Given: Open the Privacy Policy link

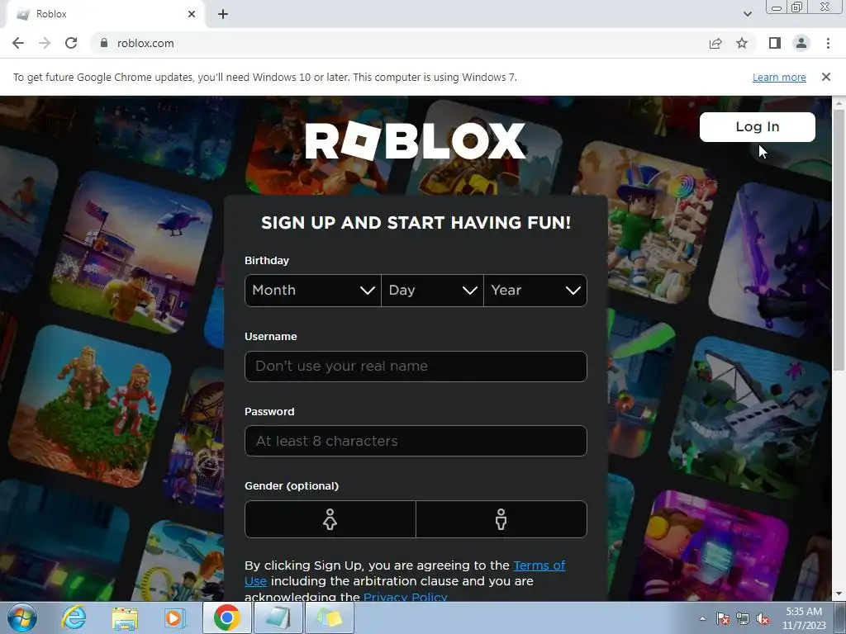Looking at the screenshot, I should tap(405, 596).
